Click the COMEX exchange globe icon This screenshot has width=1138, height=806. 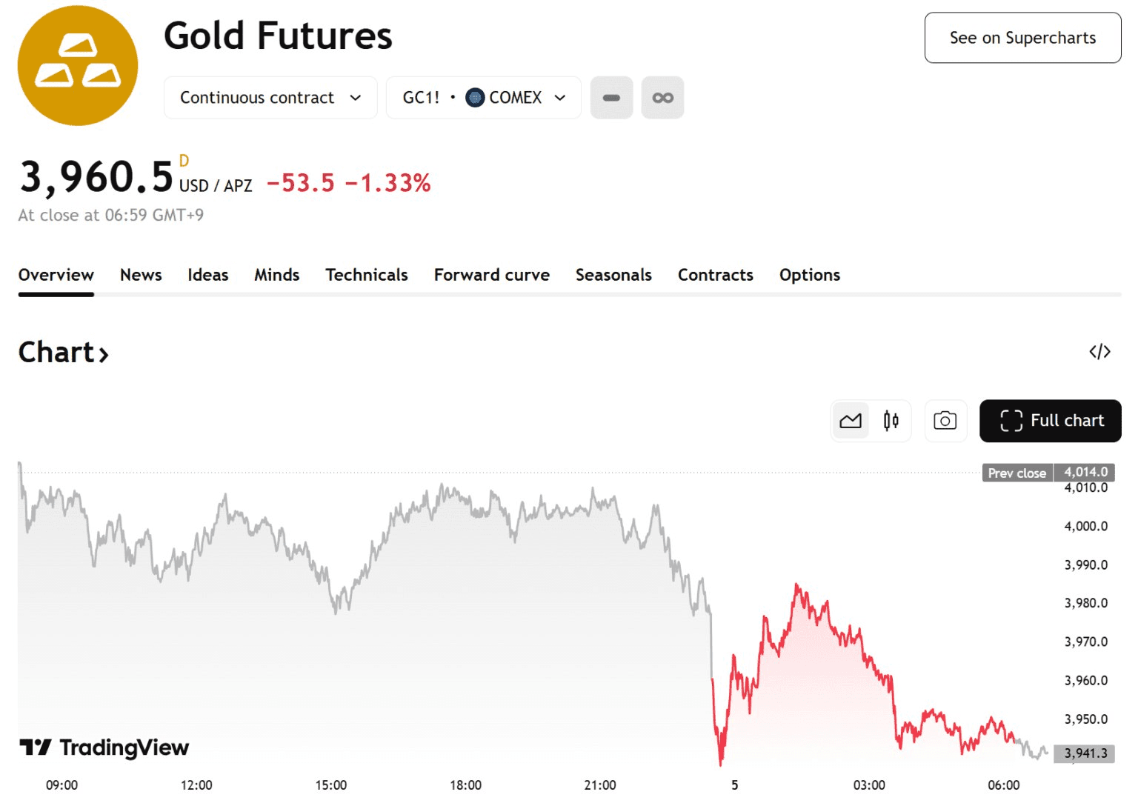coord(475,98)
